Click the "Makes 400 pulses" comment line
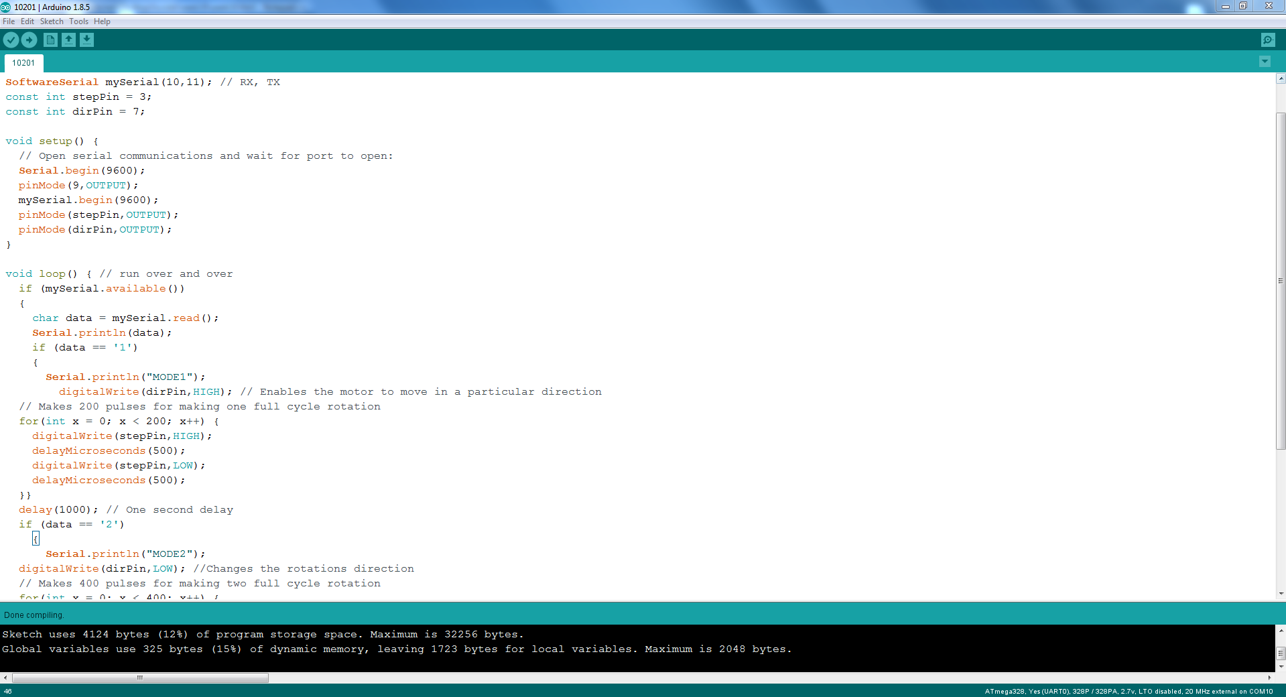Screen dimensions: 1286x697 [200, 584]
